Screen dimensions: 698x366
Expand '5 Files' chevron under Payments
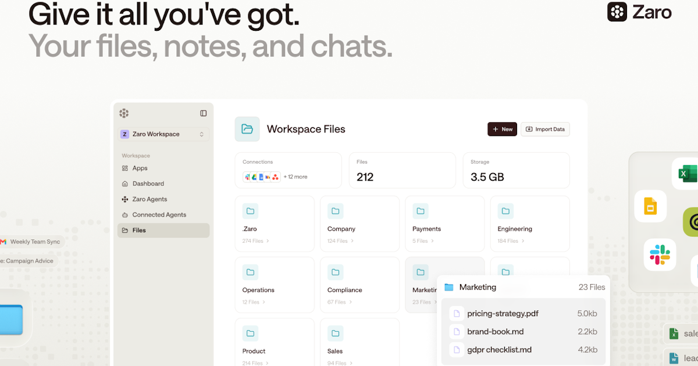(x=433, y=241)
